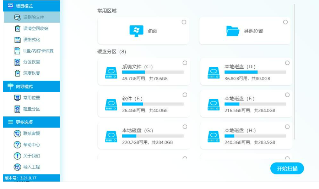Image resolution: width=319 pixels, height=189 pixels.
Task: Open 磁盘分区 in wizard mode
Action: tap(31, 109)
